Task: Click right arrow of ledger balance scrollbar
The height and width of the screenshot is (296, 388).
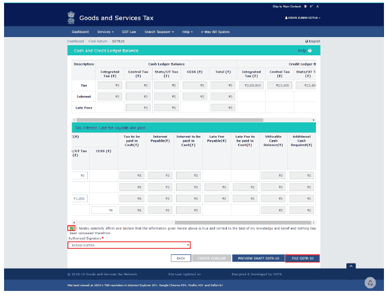Action: (x=314, y=120)
